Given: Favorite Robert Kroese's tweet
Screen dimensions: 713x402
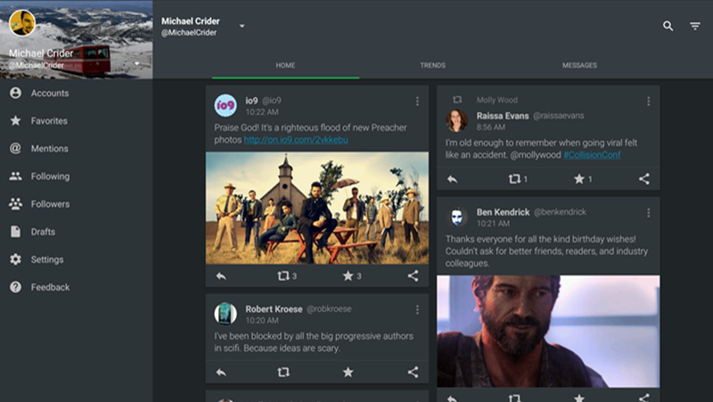Looking at the screenshot, I should [348, 373].
